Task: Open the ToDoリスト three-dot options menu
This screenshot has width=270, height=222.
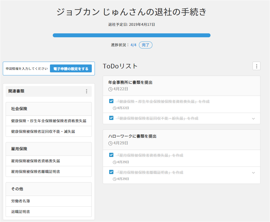Action: pyautogui.click(x=257, y=66)
